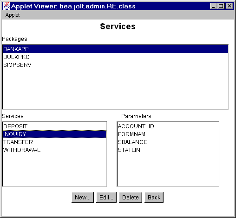
Task: Select the TRANSFER service
Action: pos(54,142)
